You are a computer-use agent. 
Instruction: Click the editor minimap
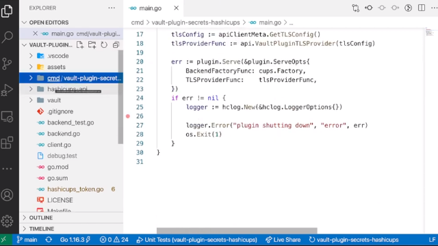[430, 32]
